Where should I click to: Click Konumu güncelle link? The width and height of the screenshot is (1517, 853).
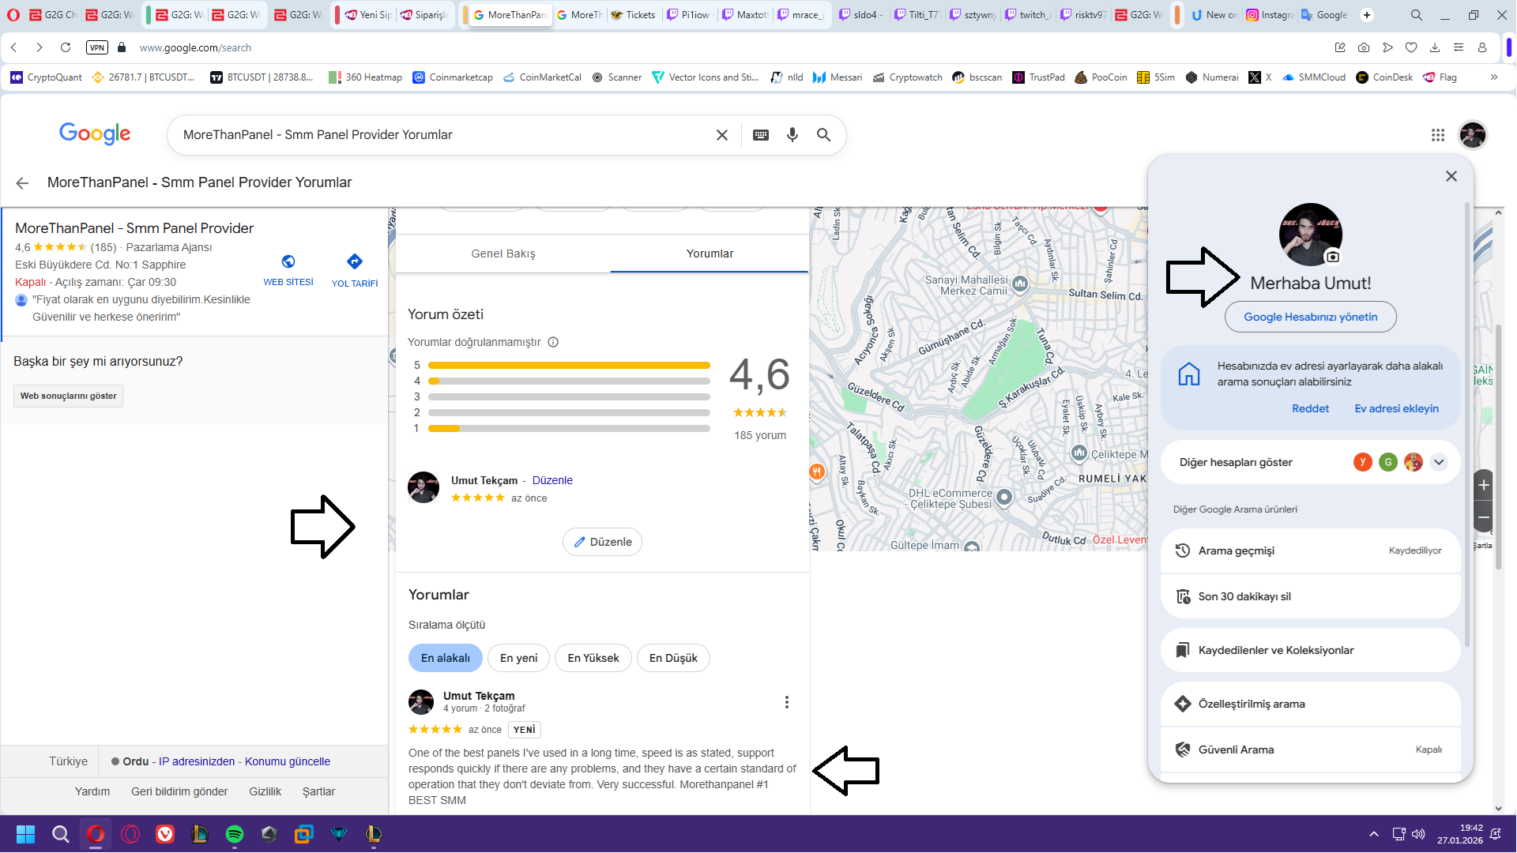coord(288,761)
